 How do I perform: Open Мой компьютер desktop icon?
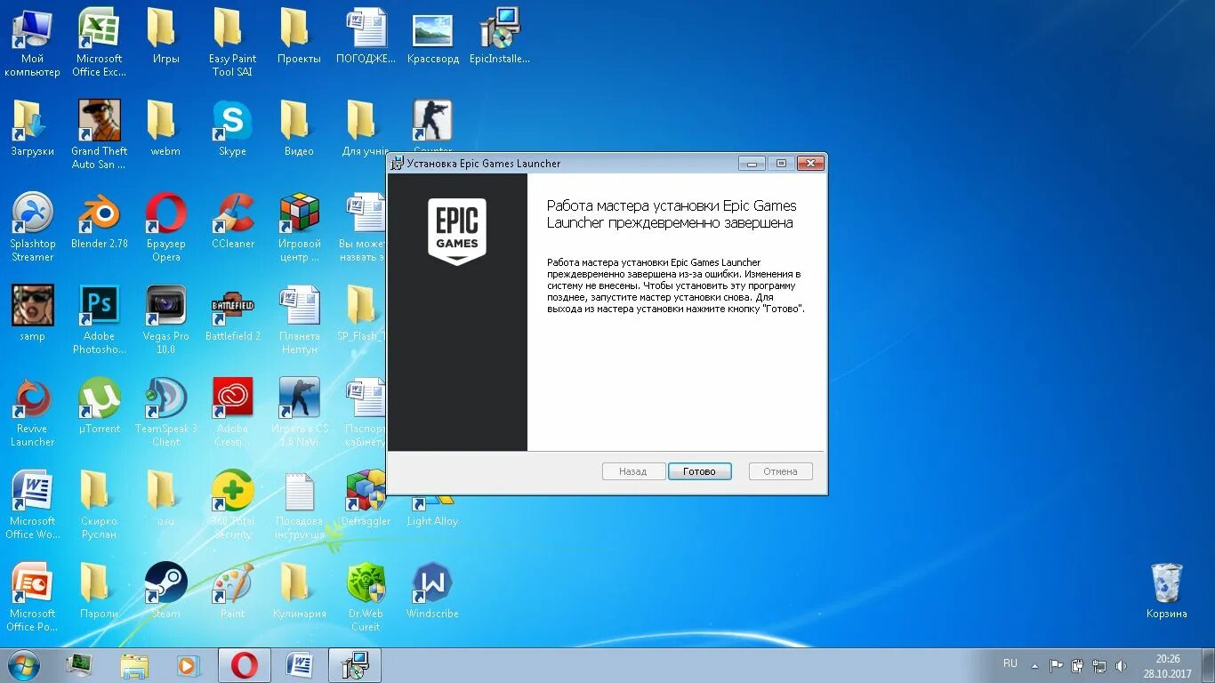[33, 42]
